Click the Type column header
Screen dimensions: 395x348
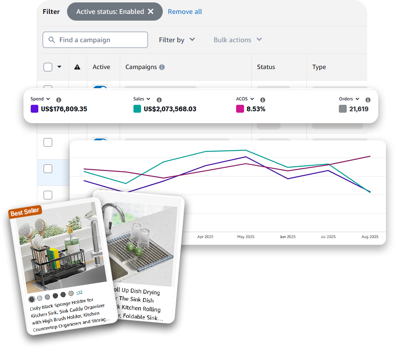tap(319, 67)
